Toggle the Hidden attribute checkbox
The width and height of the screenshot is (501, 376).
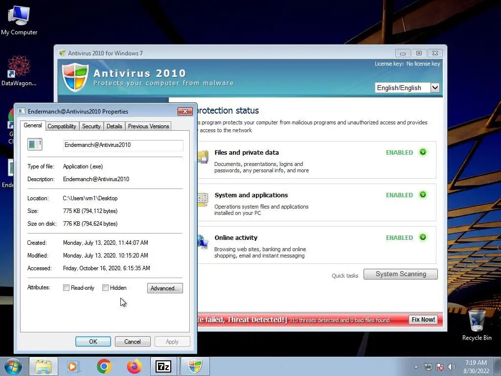[105, 288]
